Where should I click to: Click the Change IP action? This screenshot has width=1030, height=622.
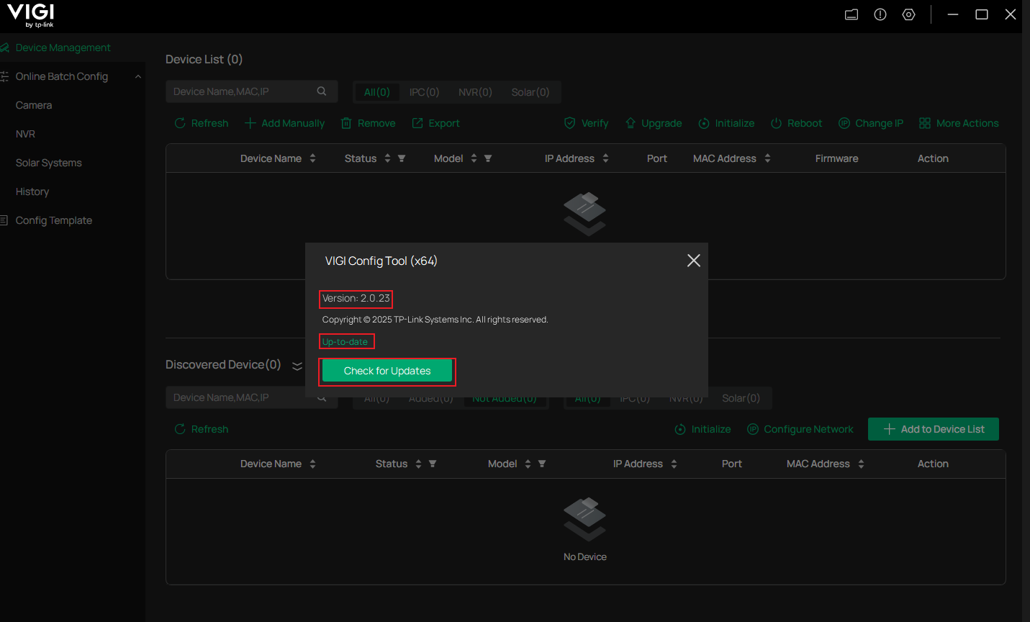pyautogui.click(x=871, y=123)
